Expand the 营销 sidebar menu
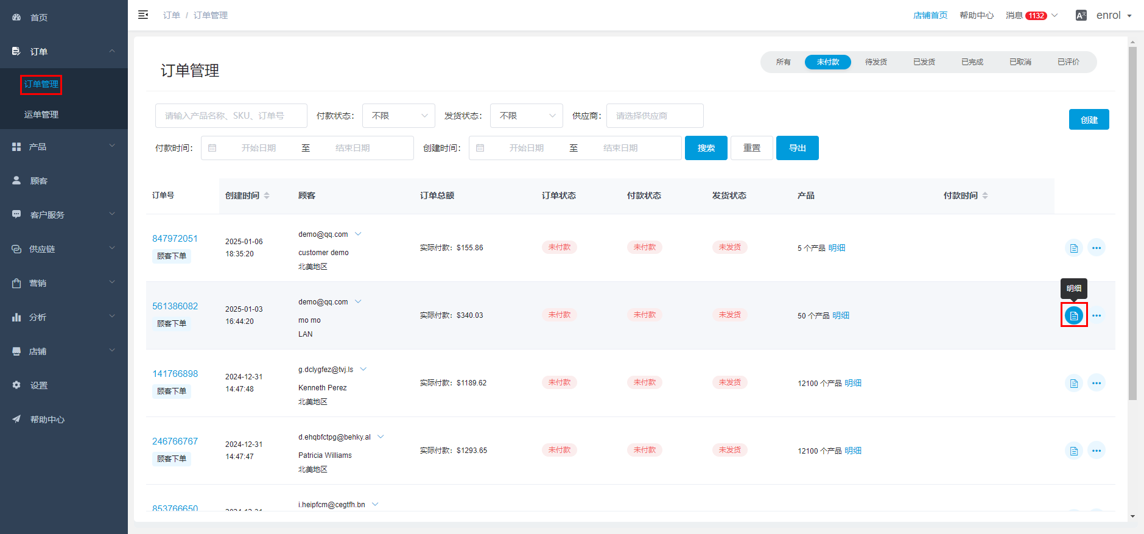 [x=112, y=283]
